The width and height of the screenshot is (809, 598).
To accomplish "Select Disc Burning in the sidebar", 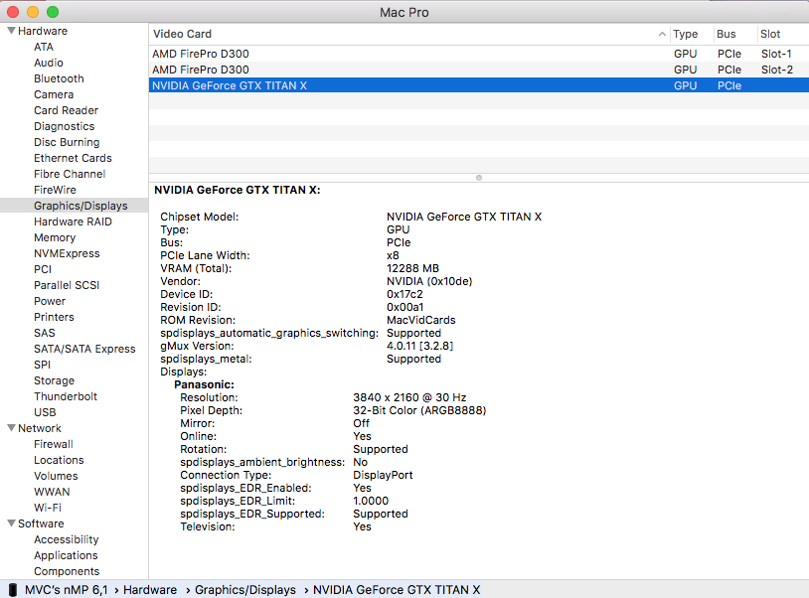I will [67, 142].
